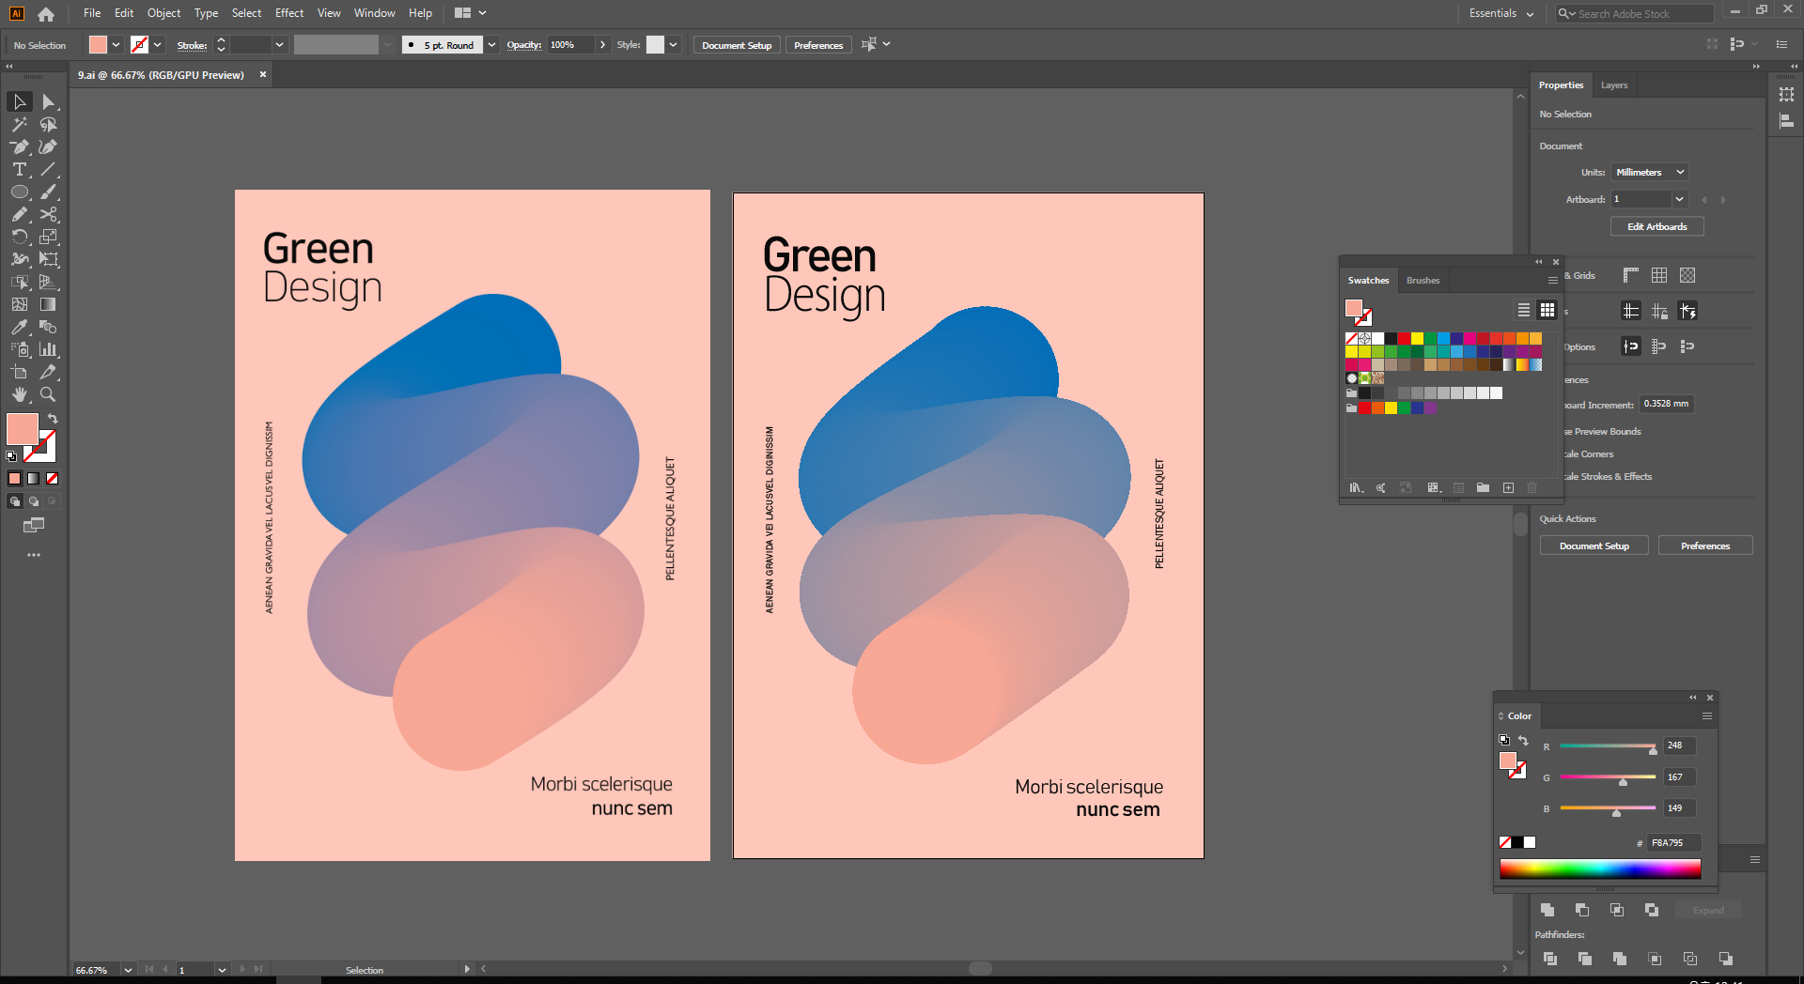This screenshot has width=1804, height=984.
Task: Toggle the show grid icon
Action: point(1659,275)
